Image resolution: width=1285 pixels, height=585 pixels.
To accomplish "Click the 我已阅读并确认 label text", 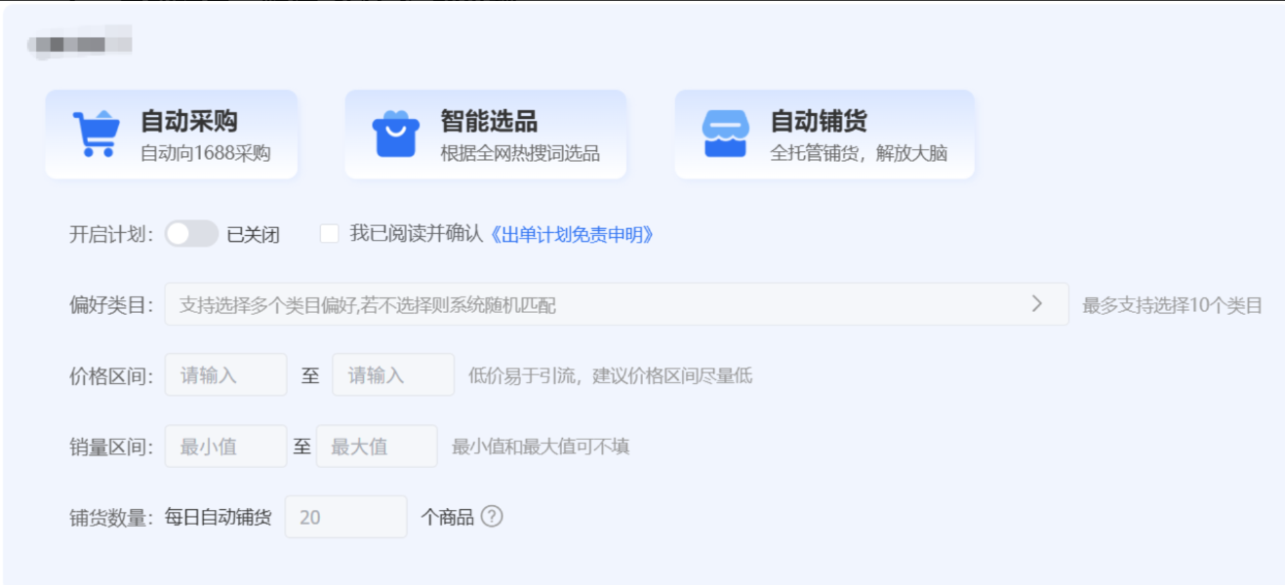I will (417, 235).
